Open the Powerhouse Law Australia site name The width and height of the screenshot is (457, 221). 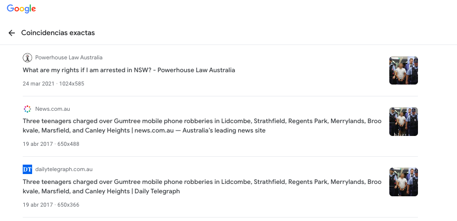(69, 58)
